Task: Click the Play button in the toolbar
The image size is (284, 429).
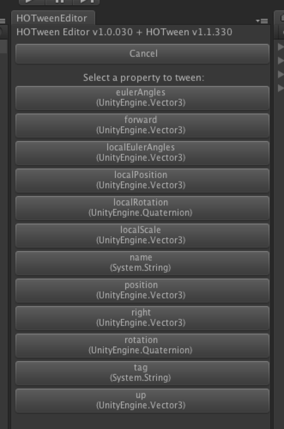Action: coord(32,2)
